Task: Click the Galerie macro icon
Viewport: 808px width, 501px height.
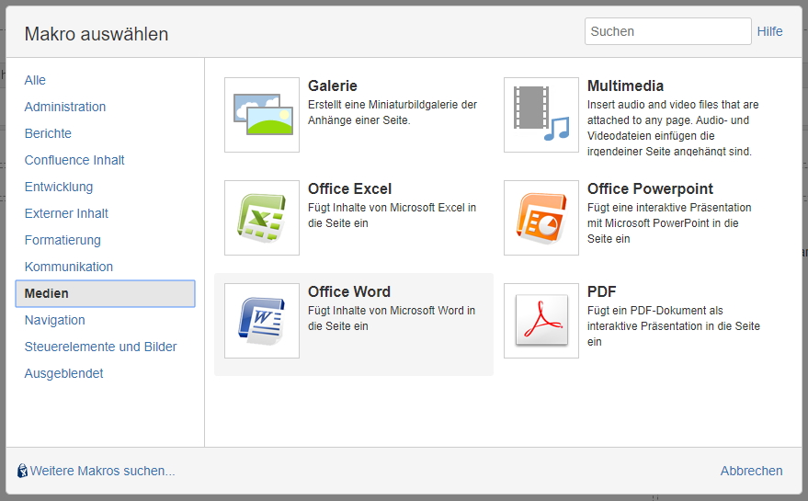Action: (262, 115)
